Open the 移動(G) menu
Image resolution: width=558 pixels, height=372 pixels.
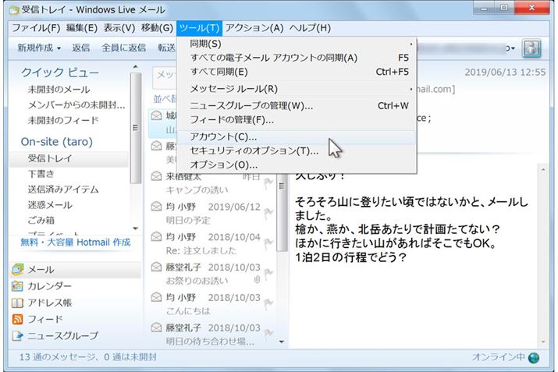pos(157,28)
